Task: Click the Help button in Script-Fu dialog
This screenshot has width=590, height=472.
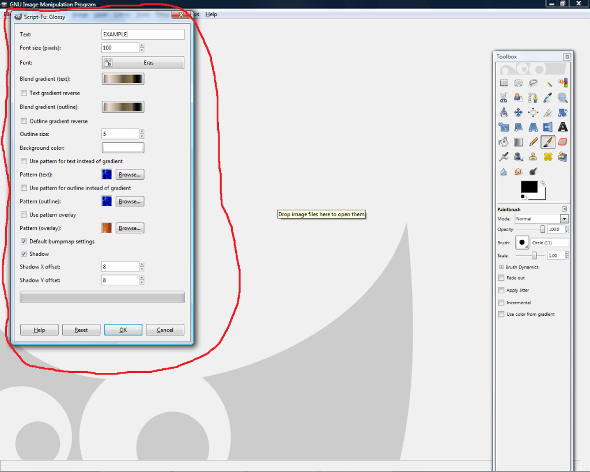Action: click(x=39, y=330)
